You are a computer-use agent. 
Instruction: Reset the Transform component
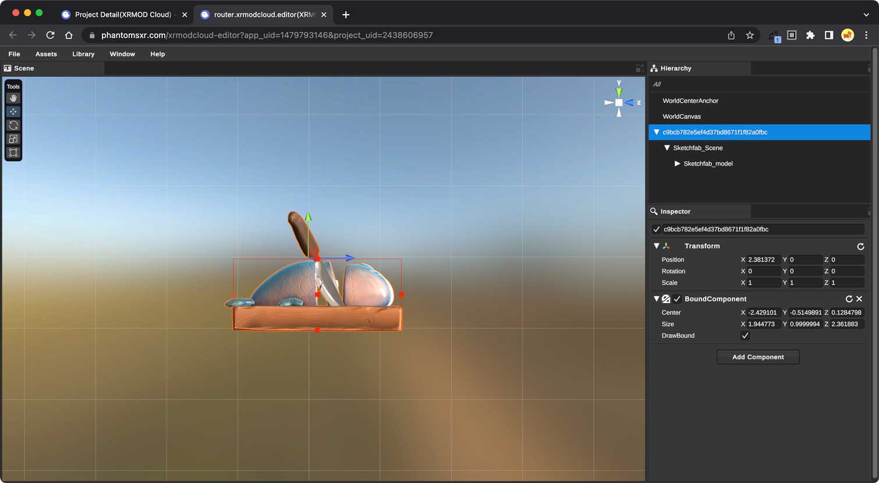(860, 246)
